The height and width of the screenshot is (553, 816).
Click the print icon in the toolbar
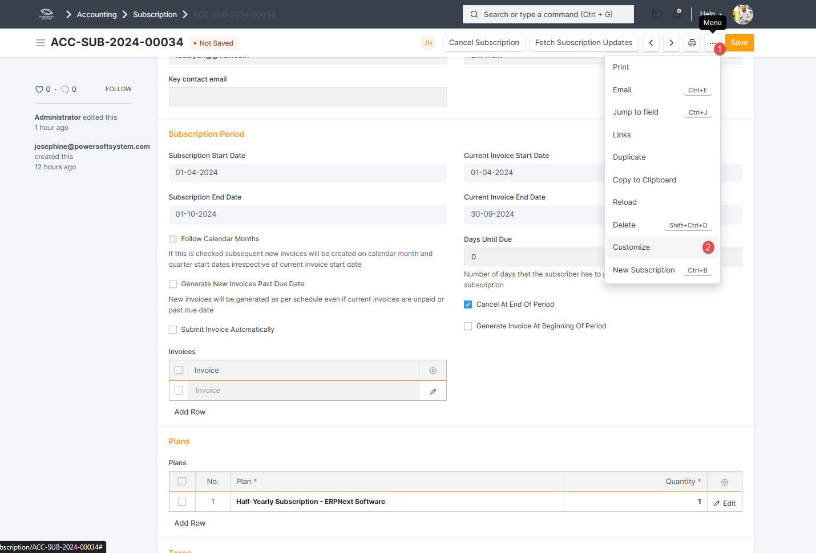[692, 43]
